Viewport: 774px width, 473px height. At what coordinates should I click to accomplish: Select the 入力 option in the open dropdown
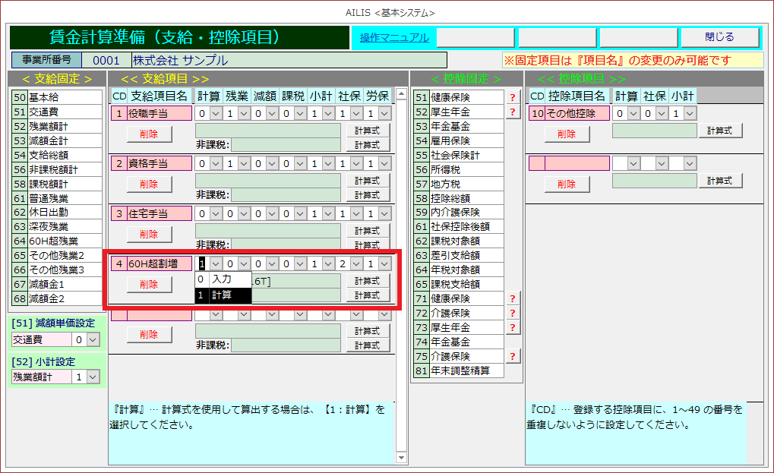(x=222, y=279)
